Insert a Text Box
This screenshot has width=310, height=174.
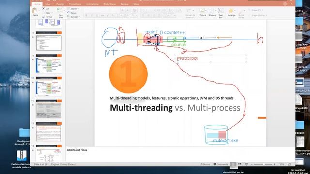pos(221,13)
